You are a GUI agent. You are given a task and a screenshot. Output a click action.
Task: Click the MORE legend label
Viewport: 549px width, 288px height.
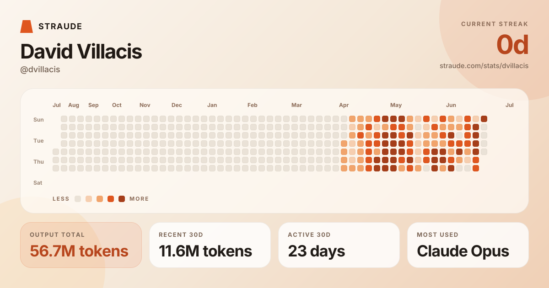point(139,199)
